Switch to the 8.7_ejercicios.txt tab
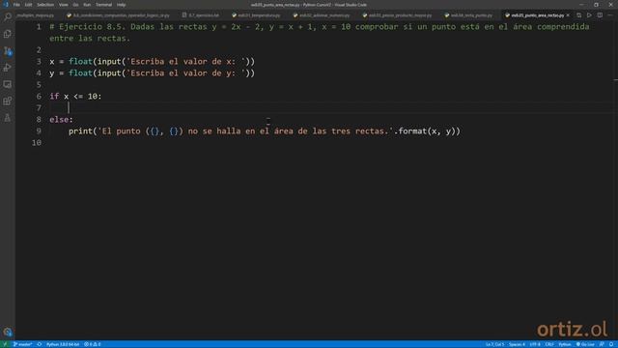618x348 pixels. (200, 15)
